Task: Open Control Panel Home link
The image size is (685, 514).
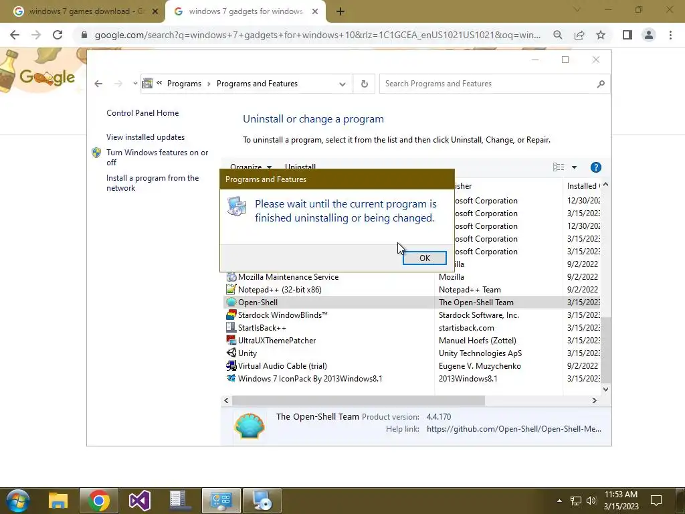Action: pyautogui.click(x=142, y=112)
